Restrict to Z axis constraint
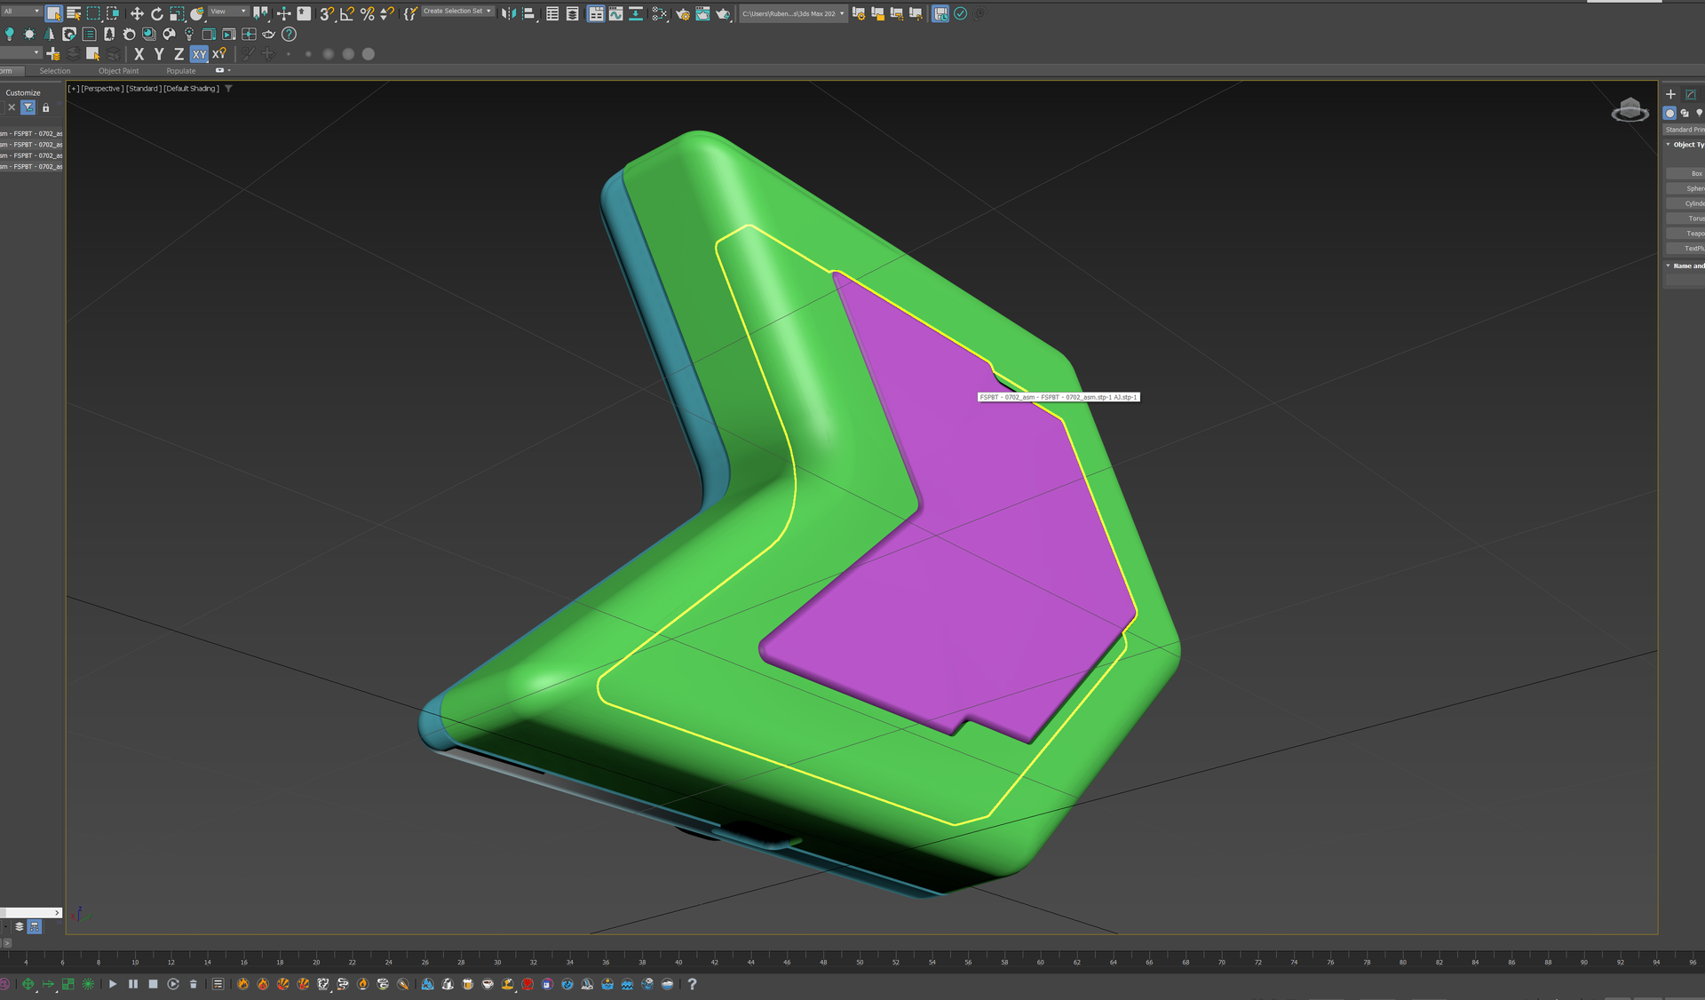The width and height of the screenshot is (1705, 1000). (x=178, y=54)
